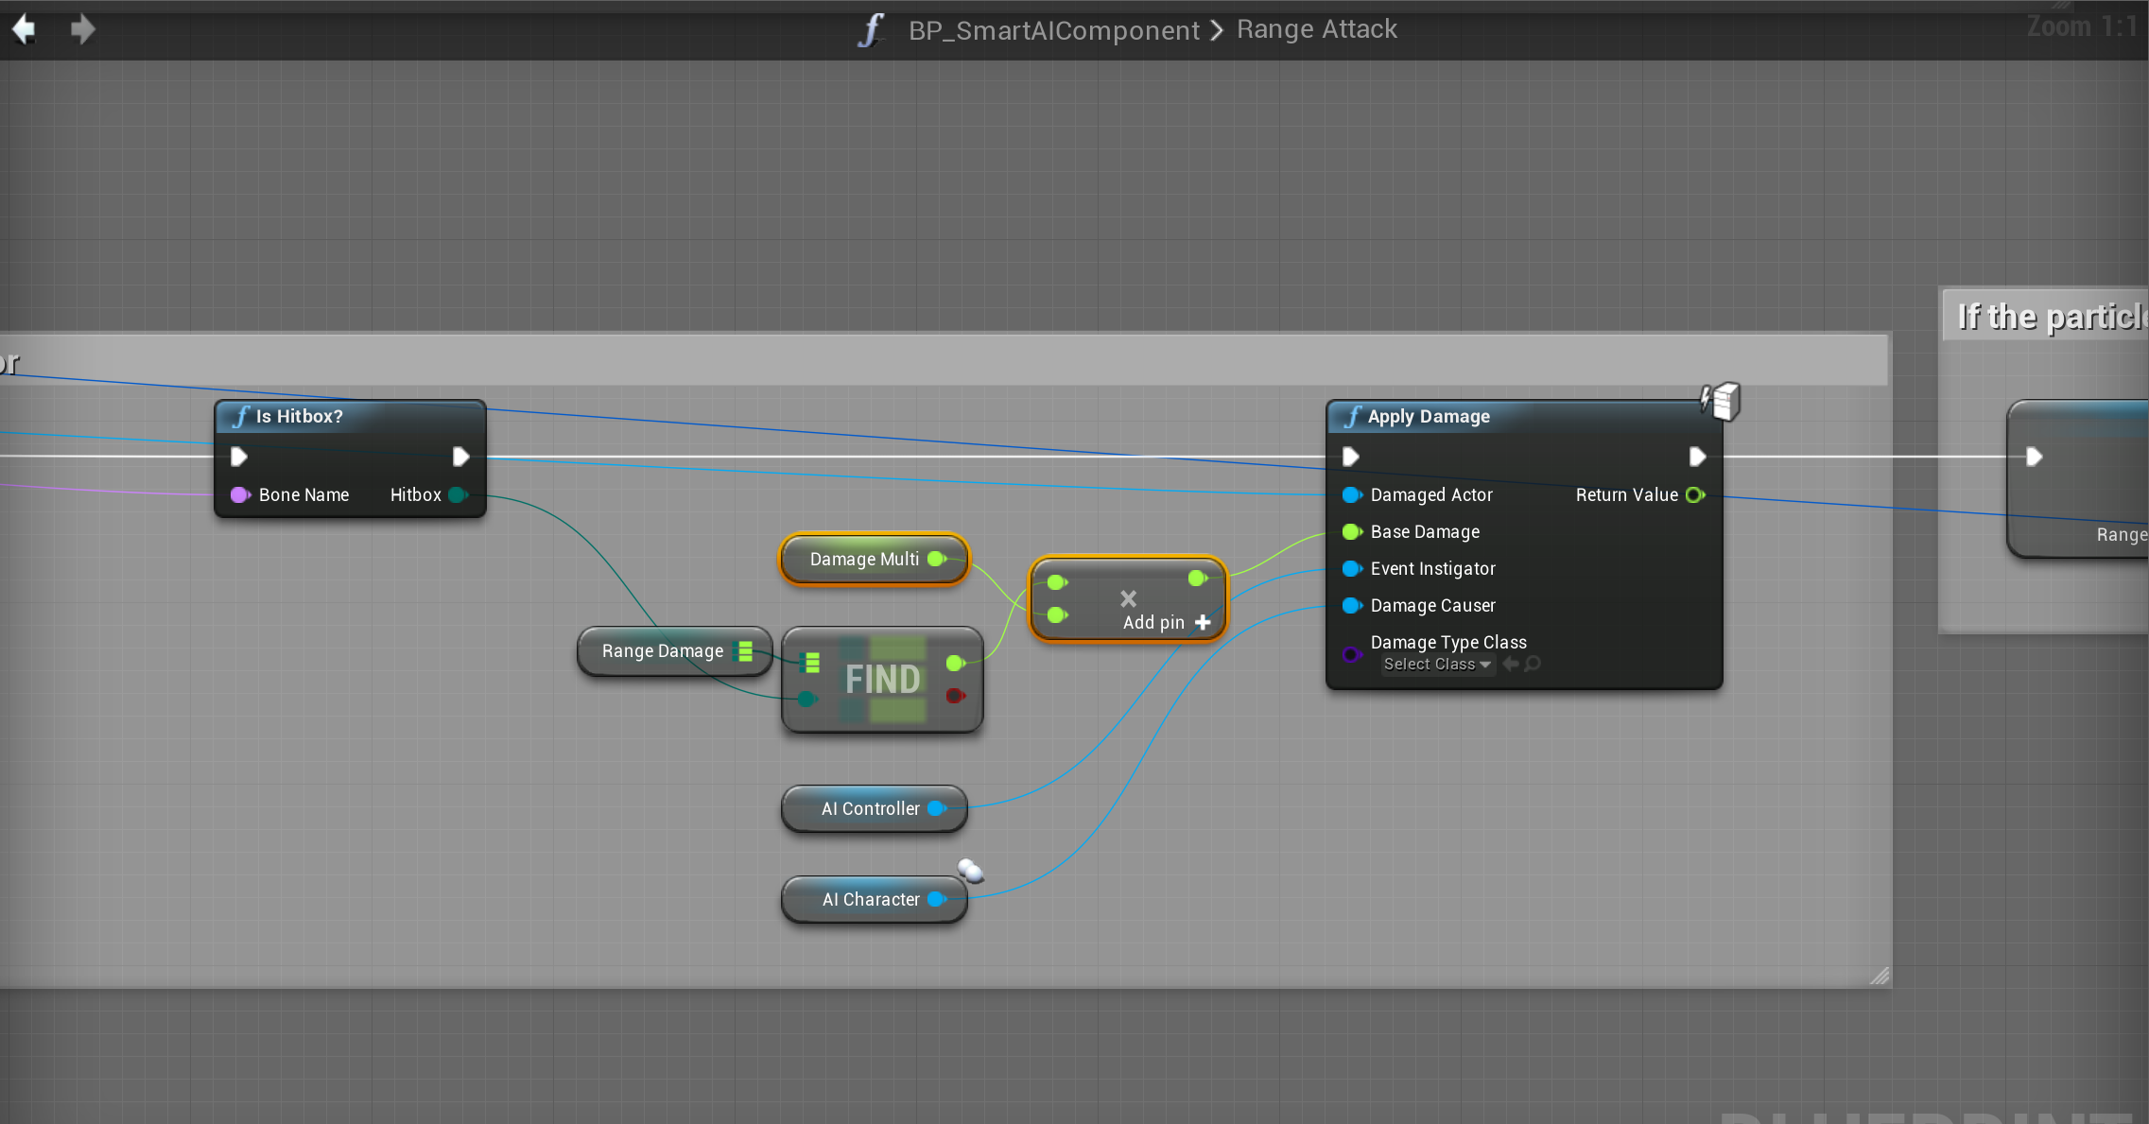Click the comment box resize handle
2149x1124 pixels.
1880,976
